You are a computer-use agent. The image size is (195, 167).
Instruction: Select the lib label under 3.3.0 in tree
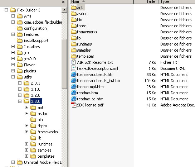pos(39,138)
